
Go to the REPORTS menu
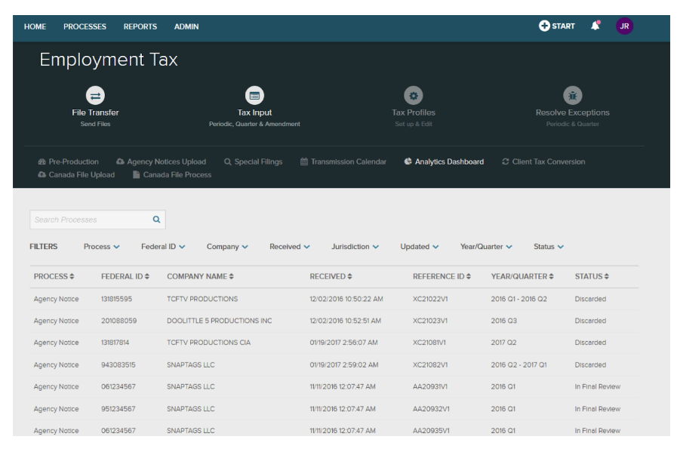[x=140, y=26]
